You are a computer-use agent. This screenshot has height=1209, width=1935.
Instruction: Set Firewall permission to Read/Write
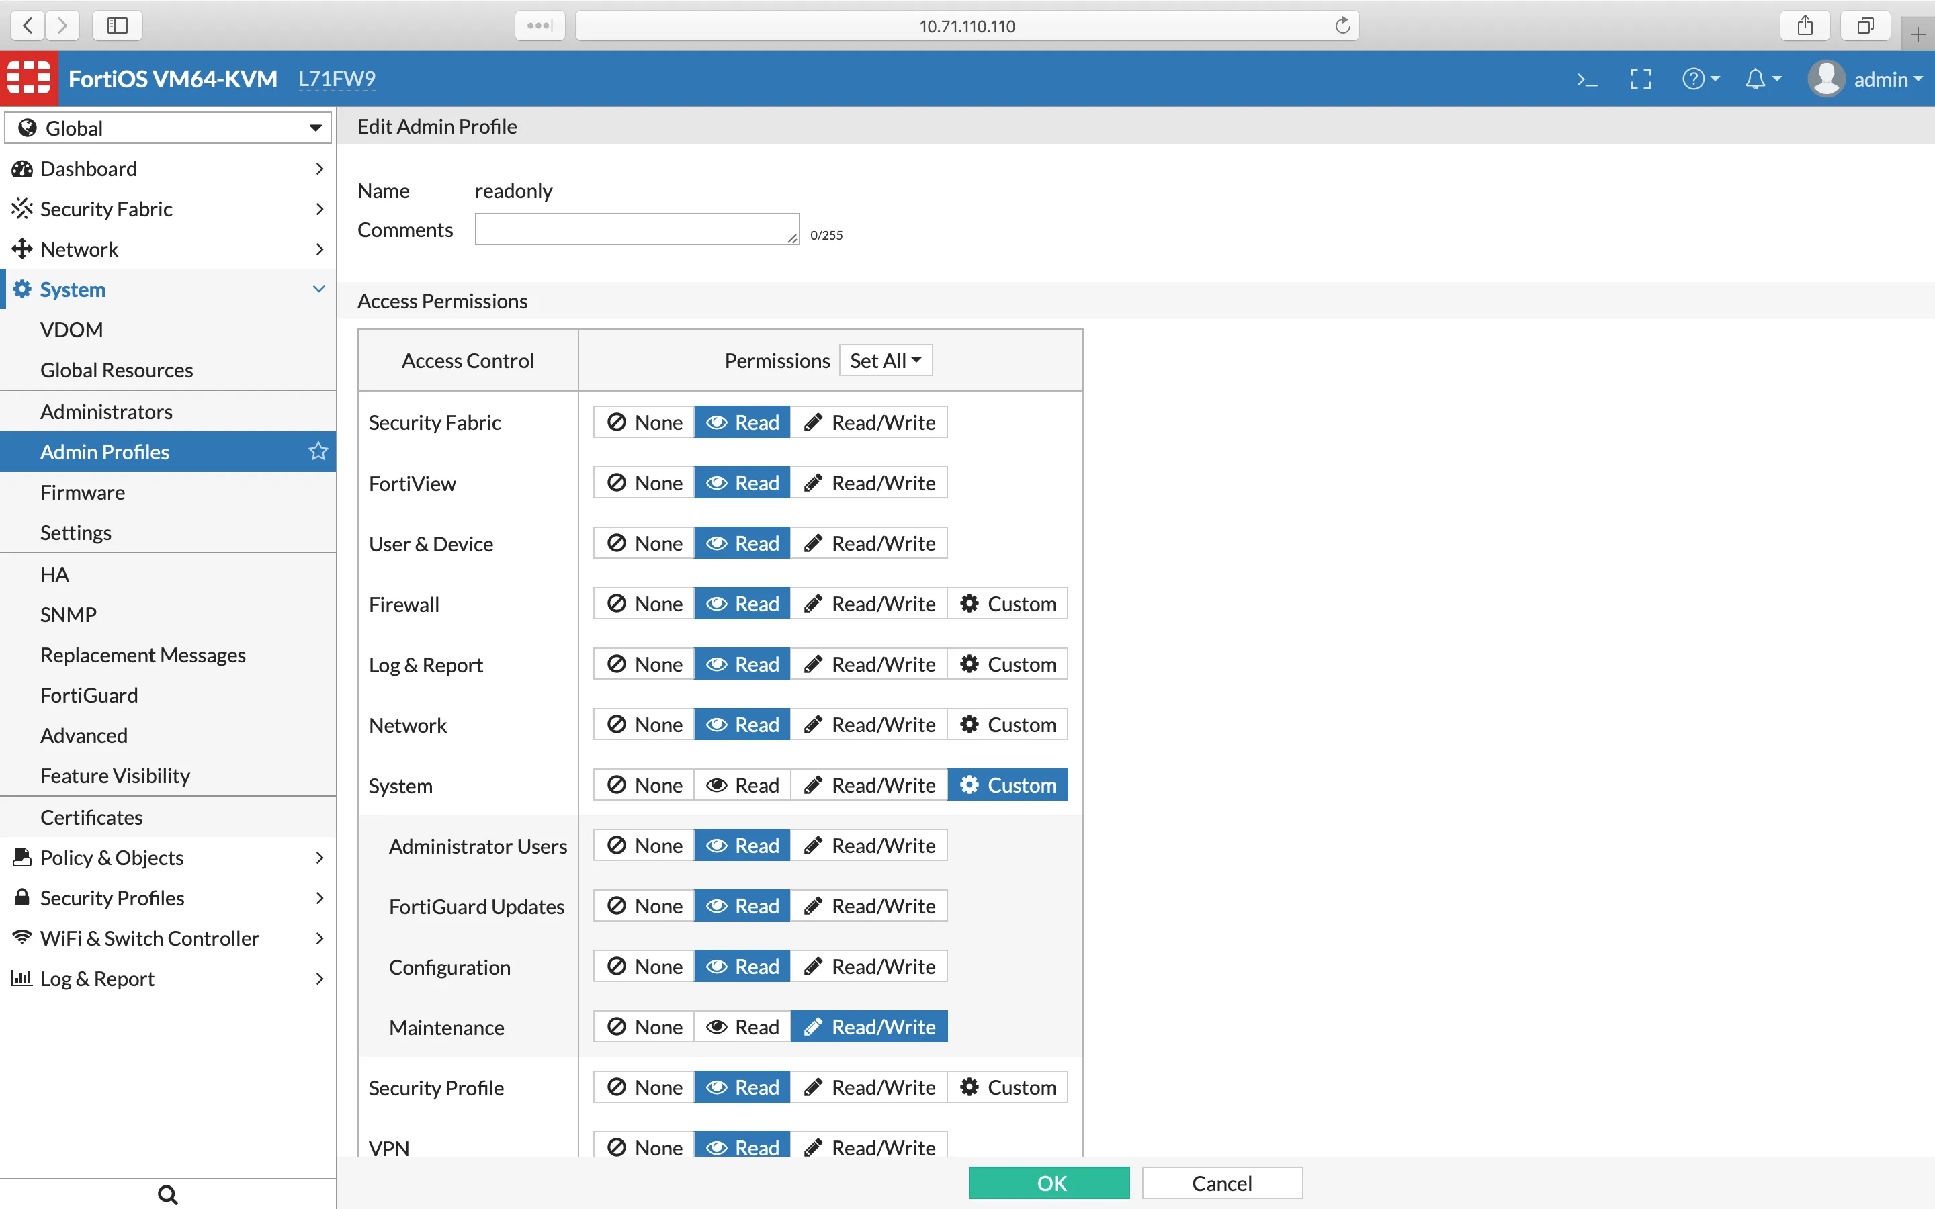[869, 604]
